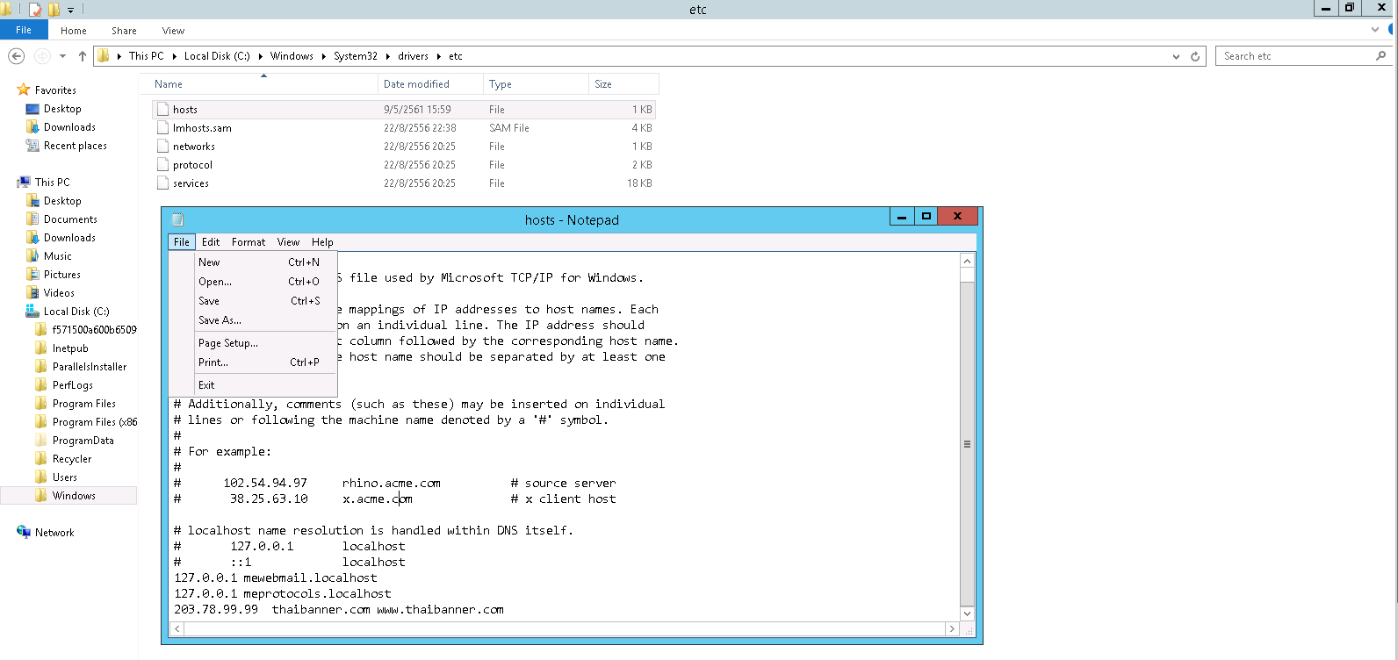Choose Page Setup... from File menu
The image size is (1398, 660).
point(265,343)
